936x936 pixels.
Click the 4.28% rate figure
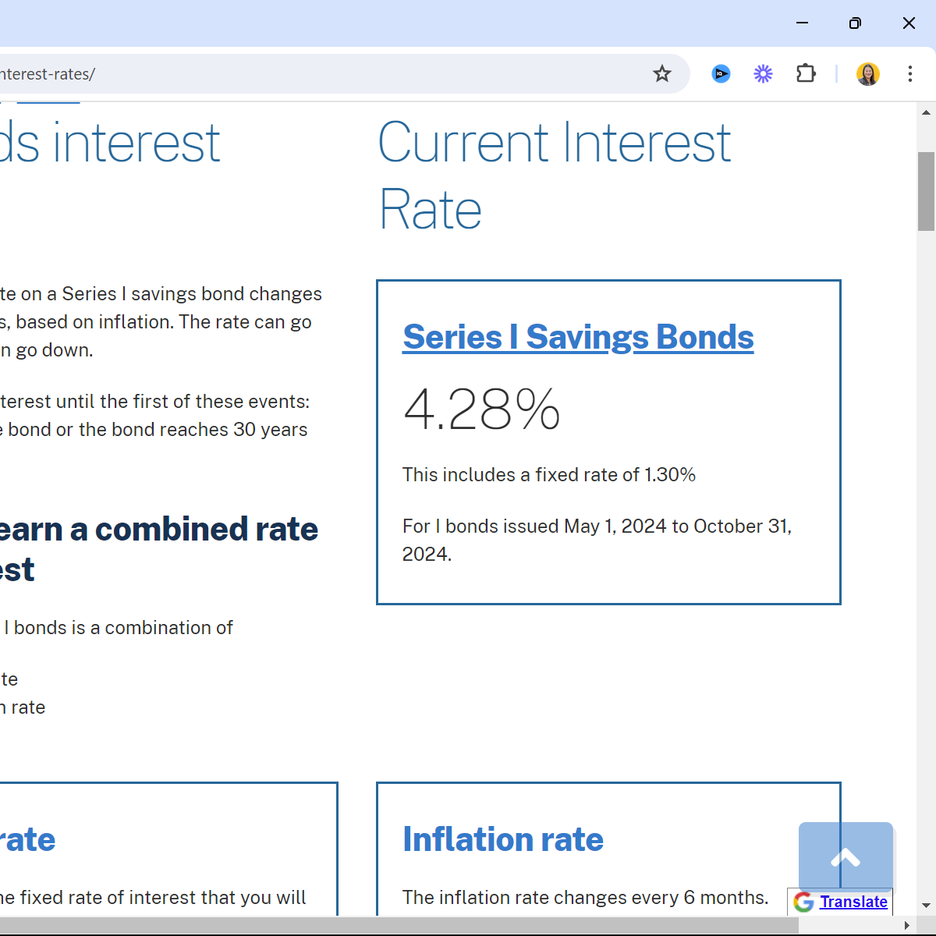point(481,409)
